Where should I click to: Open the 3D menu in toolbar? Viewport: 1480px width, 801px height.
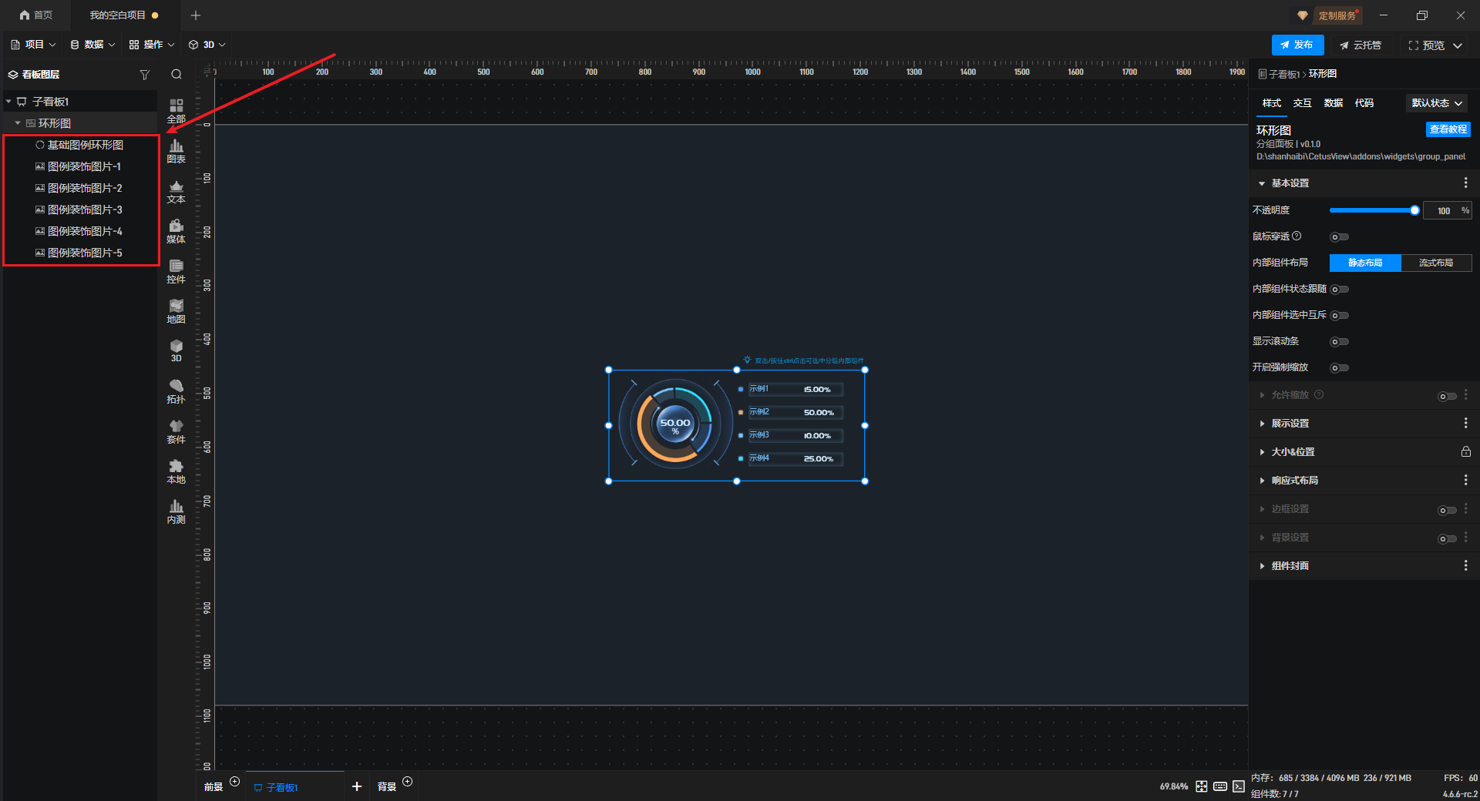[207, 45]
